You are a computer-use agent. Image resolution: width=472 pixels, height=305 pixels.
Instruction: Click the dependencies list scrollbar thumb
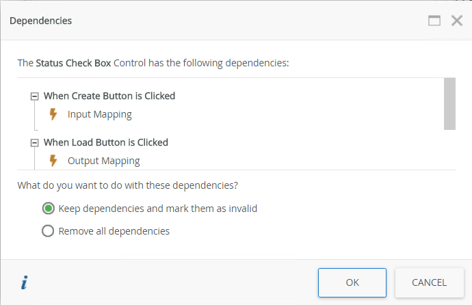click(x=449, y=103)
